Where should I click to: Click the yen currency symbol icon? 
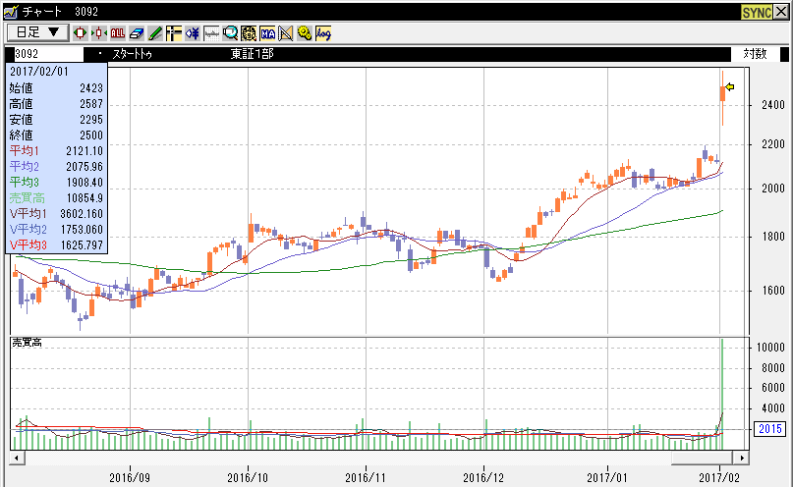[x=193, y=32]
